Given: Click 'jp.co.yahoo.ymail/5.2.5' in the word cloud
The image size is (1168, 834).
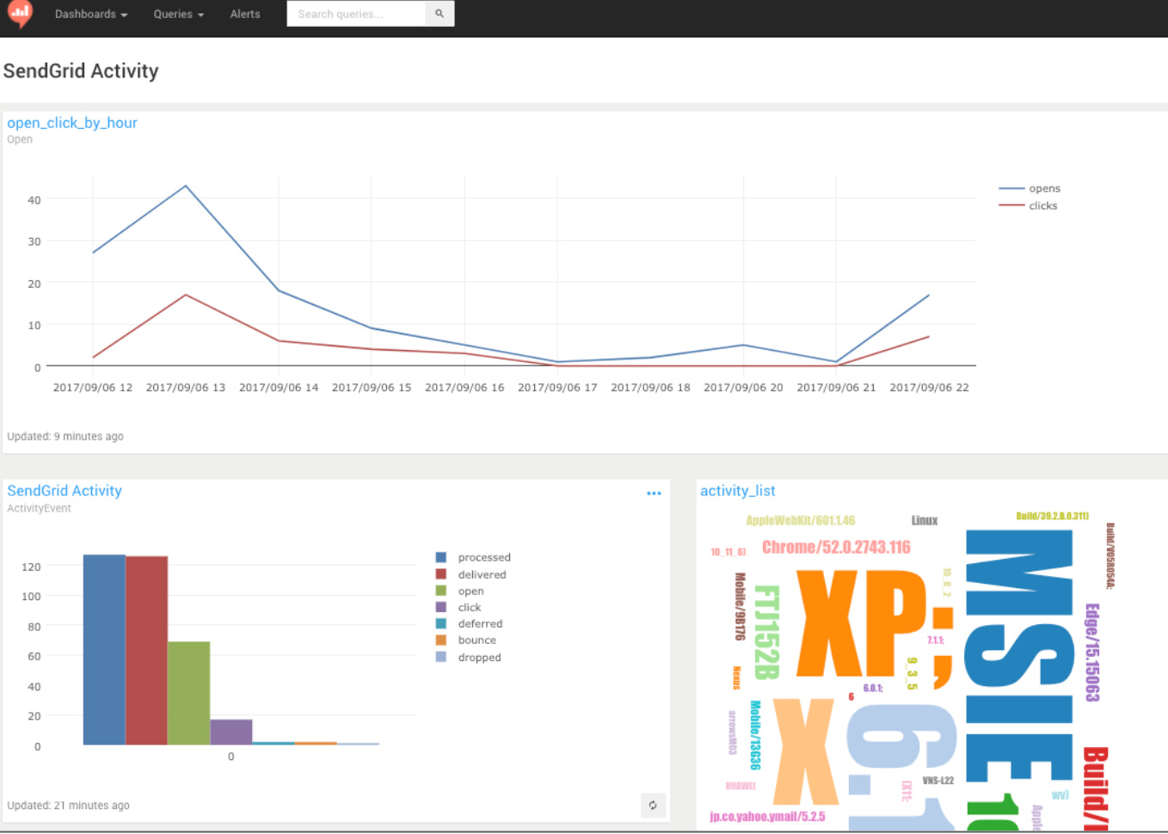Looking at the screenshot, I should click(767, 817).
